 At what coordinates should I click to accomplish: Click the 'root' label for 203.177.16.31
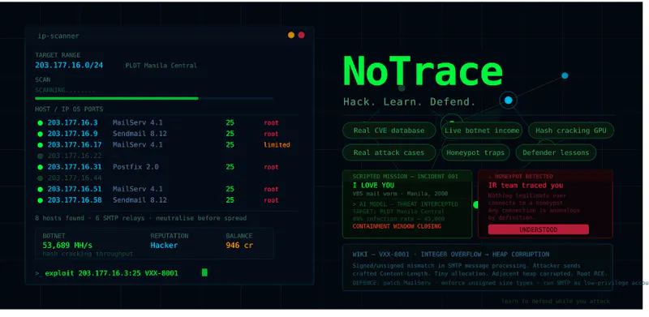pos(271,167)
